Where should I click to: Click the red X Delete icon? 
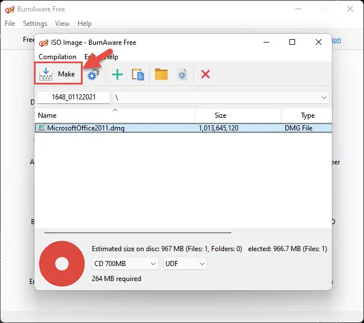206,75
